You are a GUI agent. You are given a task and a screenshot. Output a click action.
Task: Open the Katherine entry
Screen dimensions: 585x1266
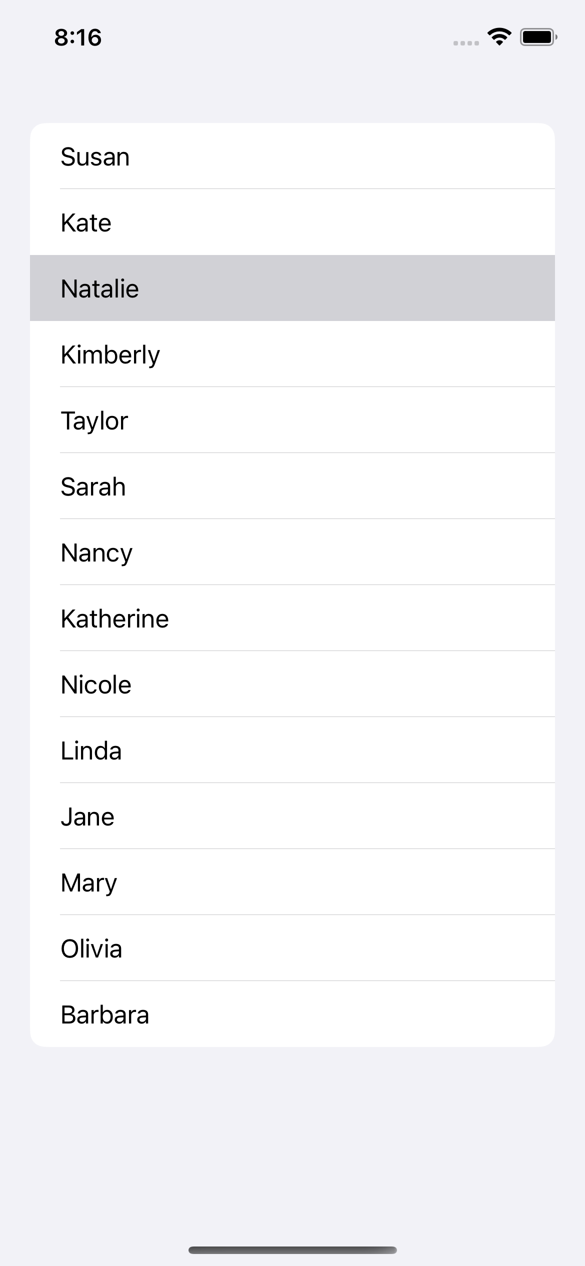tap(292, 618)
